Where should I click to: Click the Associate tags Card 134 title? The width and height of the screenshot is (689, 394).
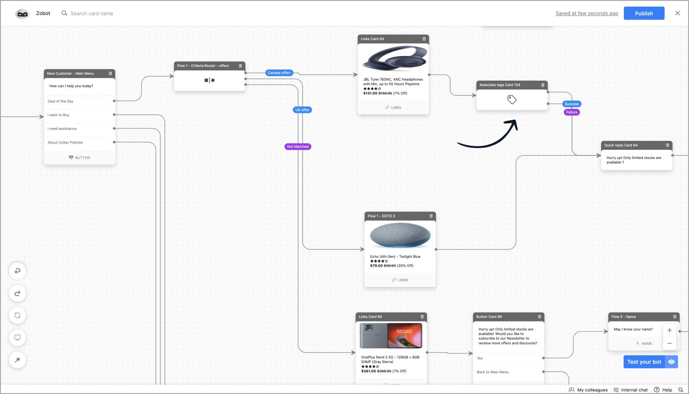(499, 85)
